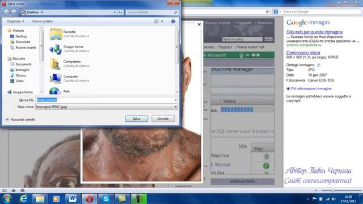The width and height of the screenshot is (363, 204).
Task: Click the refresh button beside the Desktop address bar
Action: pos(120,12)
